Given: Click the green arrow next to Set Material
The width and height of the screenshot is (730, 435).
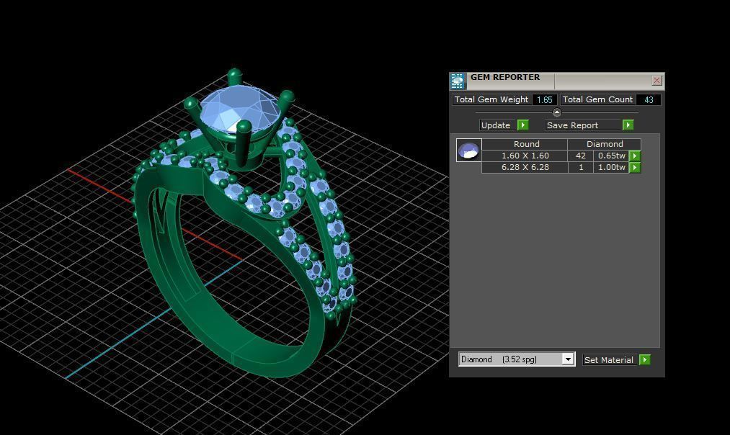Looking at the screenshot, I should point(645,359).
